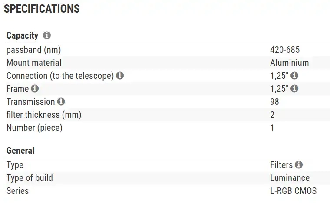Click the Type of build label
330x203 pixels.
coord(30,178)
